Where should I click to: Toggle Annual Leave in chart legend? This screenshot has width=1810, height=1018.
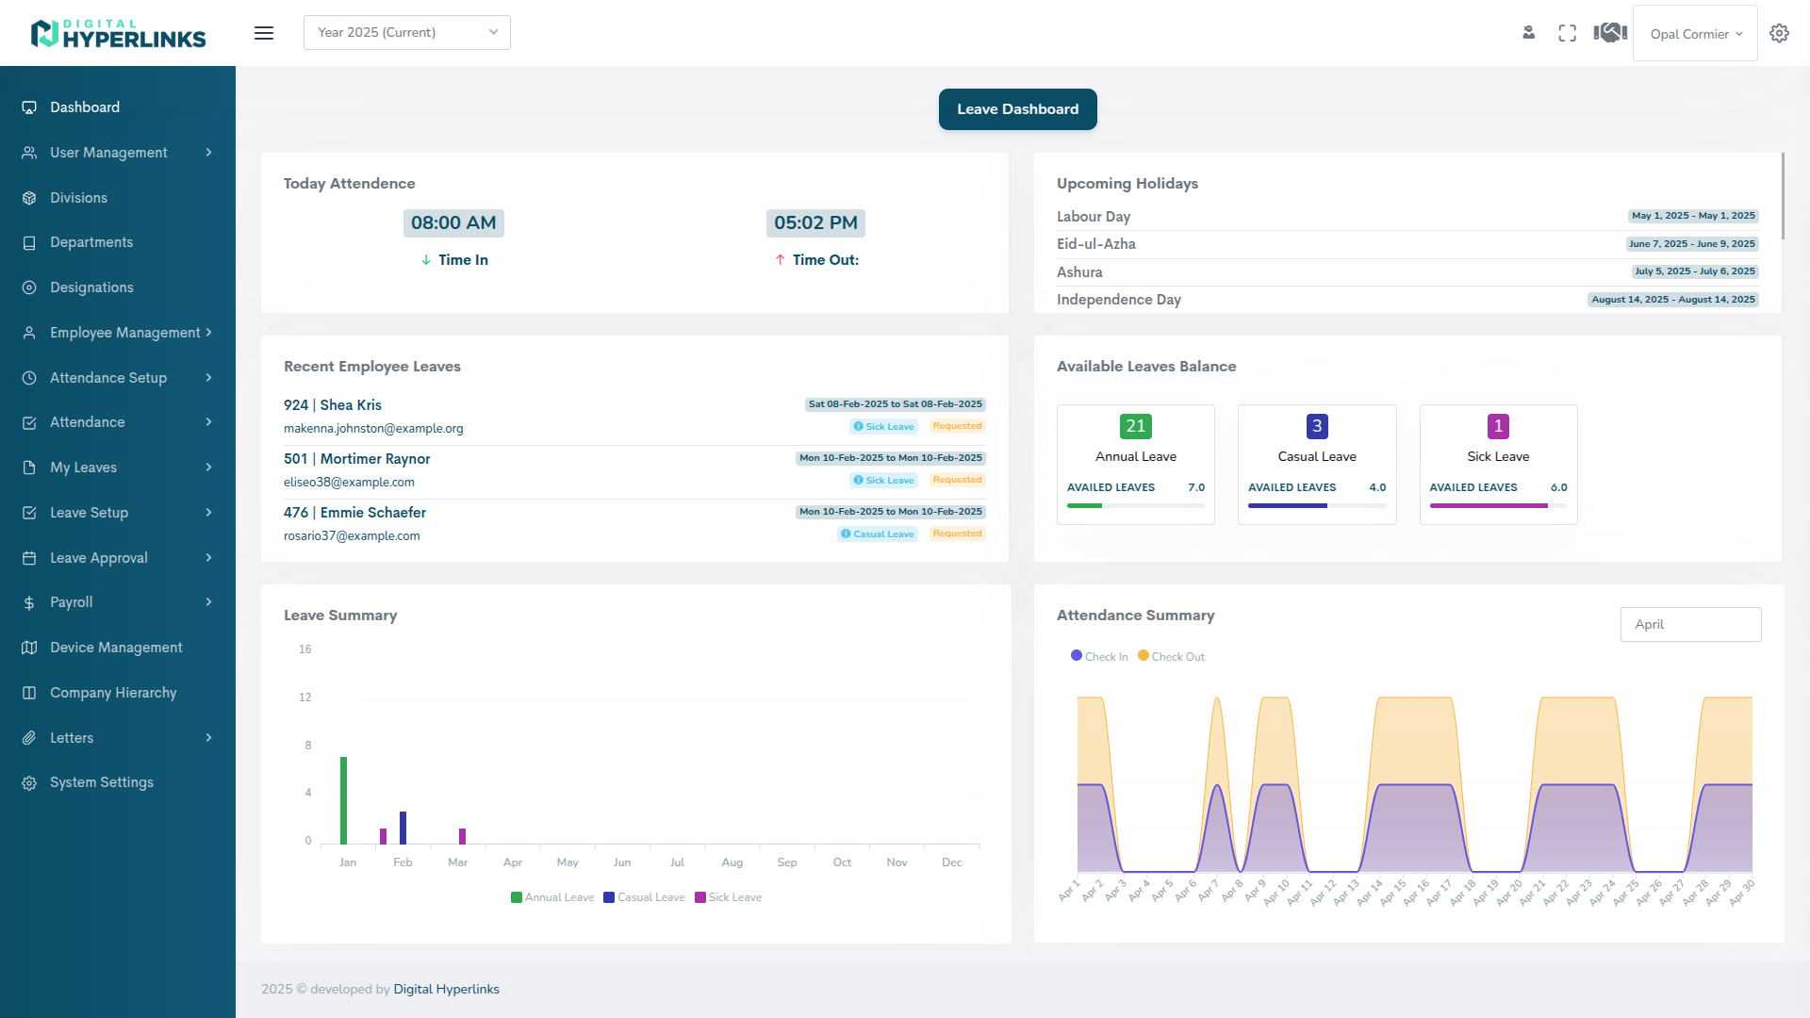coord(552,897)
